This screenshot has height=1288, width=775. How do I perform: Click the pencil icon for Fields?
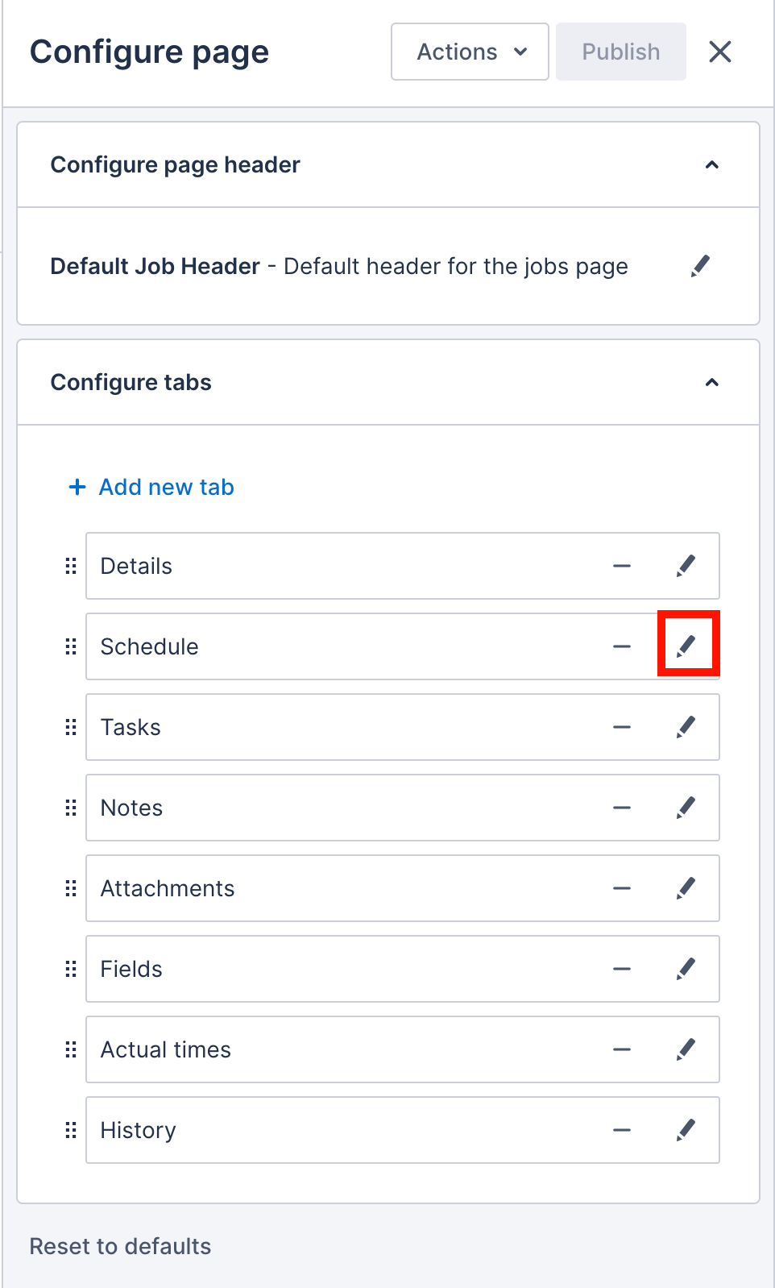click(x=686, y=969)
